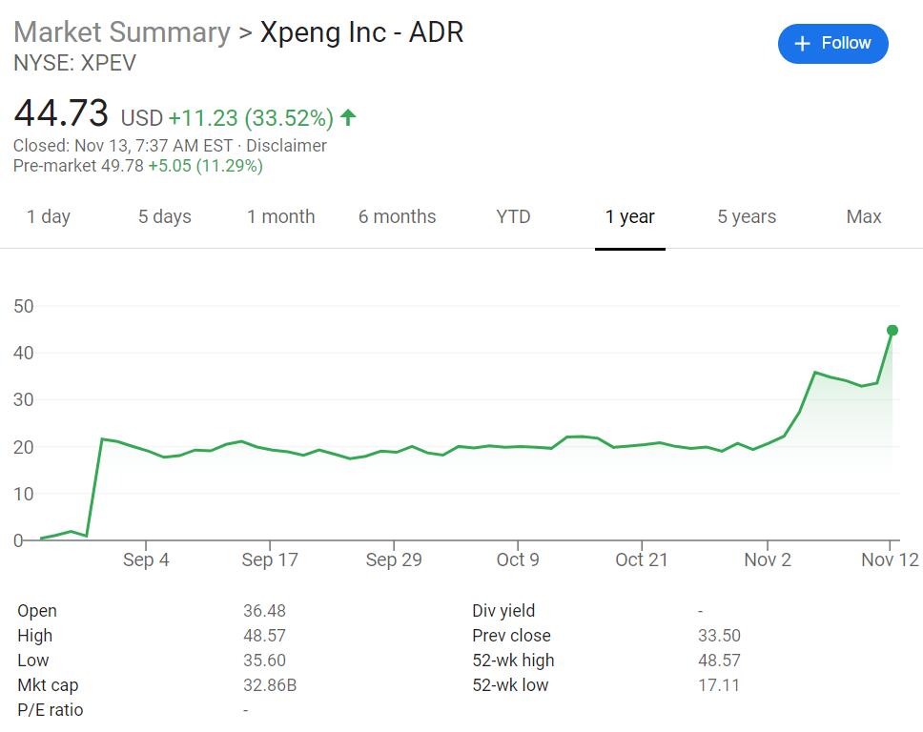Switch to the 1 day chart view
The image size is (923, 732).
coord(49,217)
